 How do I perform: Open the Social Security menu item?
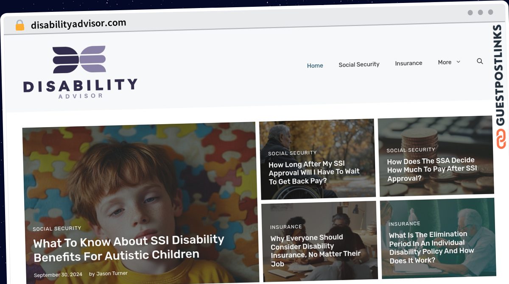point(359,64)
